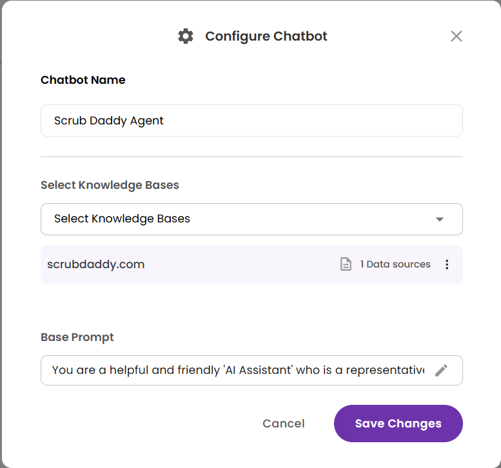Click the 'Configure Chatbot' dialog title
501x468 pixels.
coord(266,36)
